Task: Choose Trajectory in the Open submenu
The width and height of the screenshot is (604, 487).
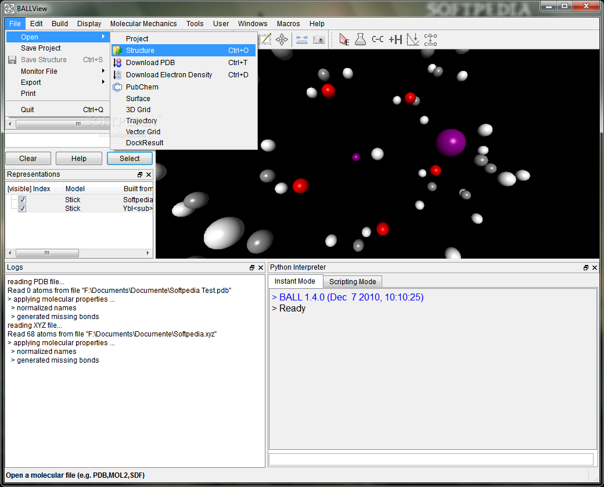Action: (184, 121)
